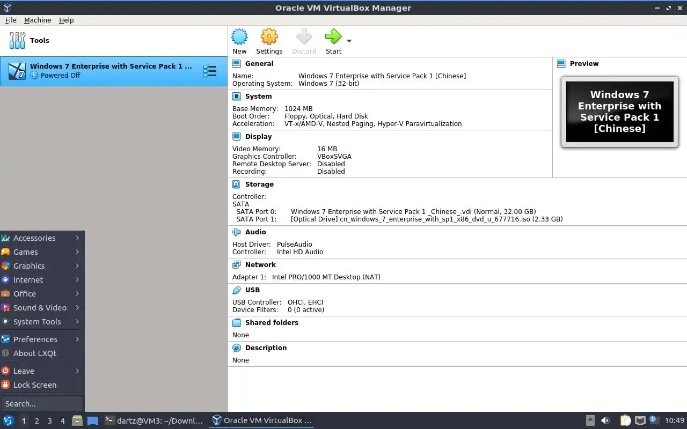Click the System section chip icon
This screenshot has height=429, width=687.
pos(237,97)
